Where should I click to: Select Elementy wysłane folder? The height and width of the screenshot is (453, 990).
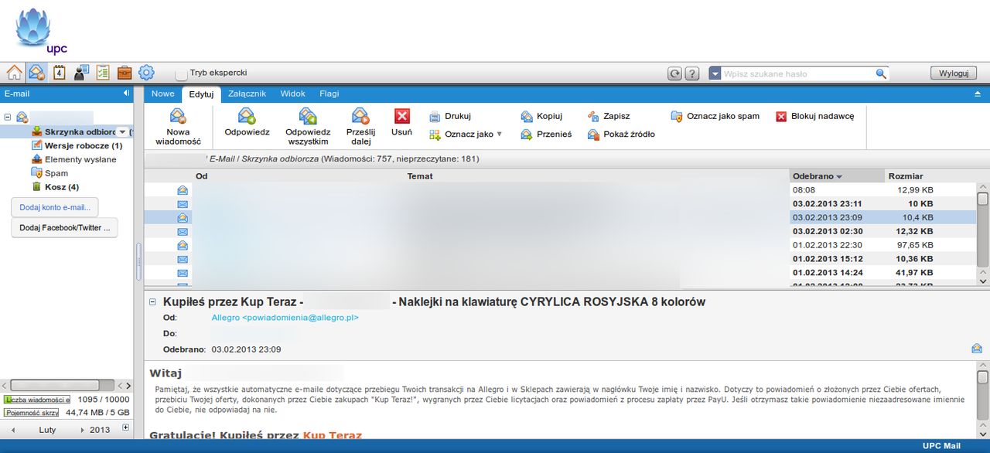pyautogui.click(x=74, y=159)
